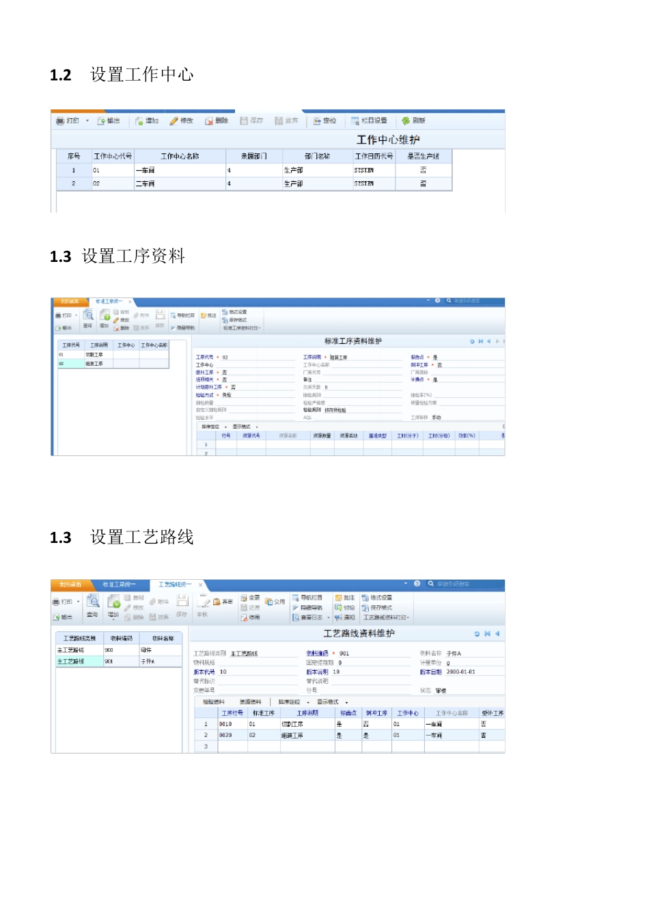Open 栏目设置 in the 工作中心维护 toolbar
The height and width of the screenshot is (919, 649).
369,120
